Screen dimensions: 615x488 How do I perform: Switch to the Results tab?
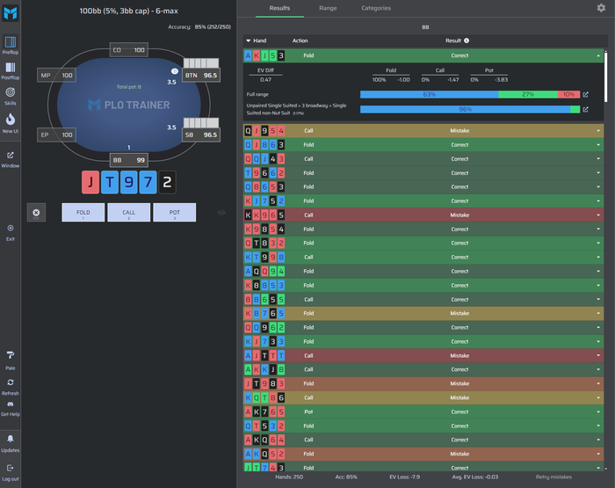point(279,8)
